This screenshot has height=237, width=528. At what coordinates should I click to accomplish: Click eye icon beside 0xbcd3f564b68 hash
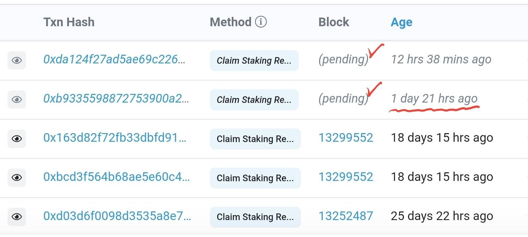click(x=17, y=178)
